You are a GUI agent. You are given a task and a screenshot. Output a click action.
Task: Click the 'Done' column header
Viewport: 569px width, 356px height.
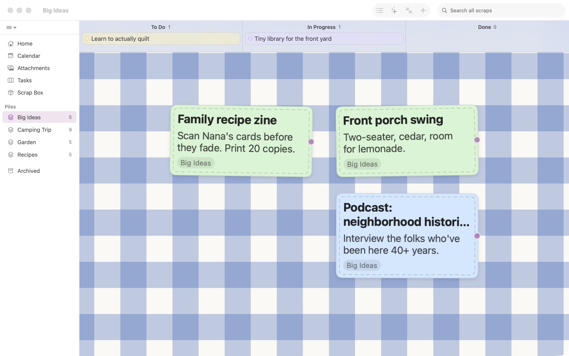484,27
